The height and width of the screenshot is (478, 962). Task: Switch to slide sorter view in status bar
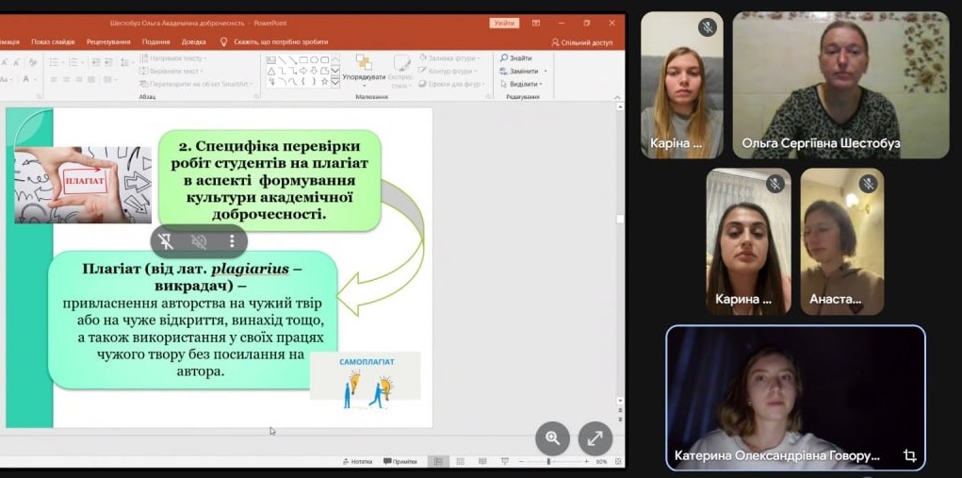pyautogui.click(x=460, y=462)
